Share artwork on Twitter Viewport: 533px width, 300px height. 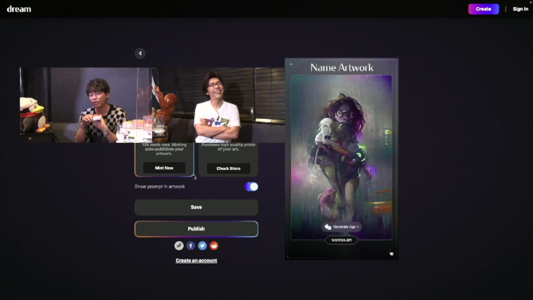[202, 246]
